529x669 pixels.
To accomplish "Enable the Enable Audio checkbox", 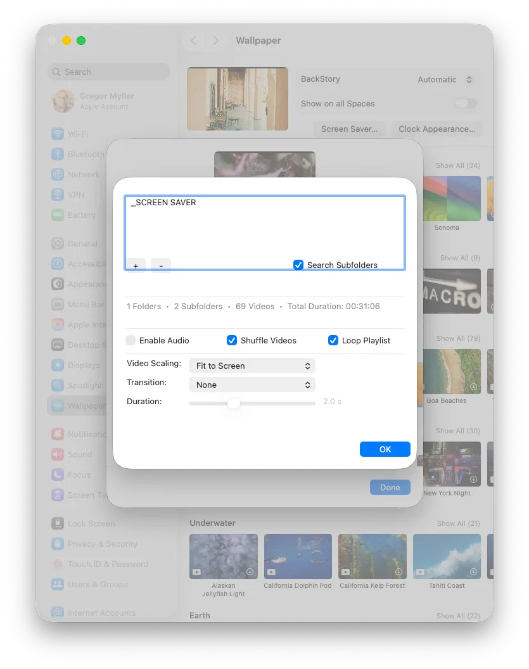I will [131, 340].
